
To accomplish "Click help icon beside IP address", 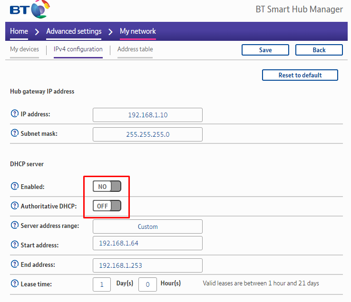I will click(x=14, y=114).
